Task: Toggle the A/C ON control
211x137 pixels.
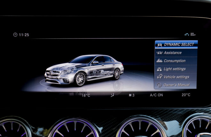Action: [x=156, y=95]
